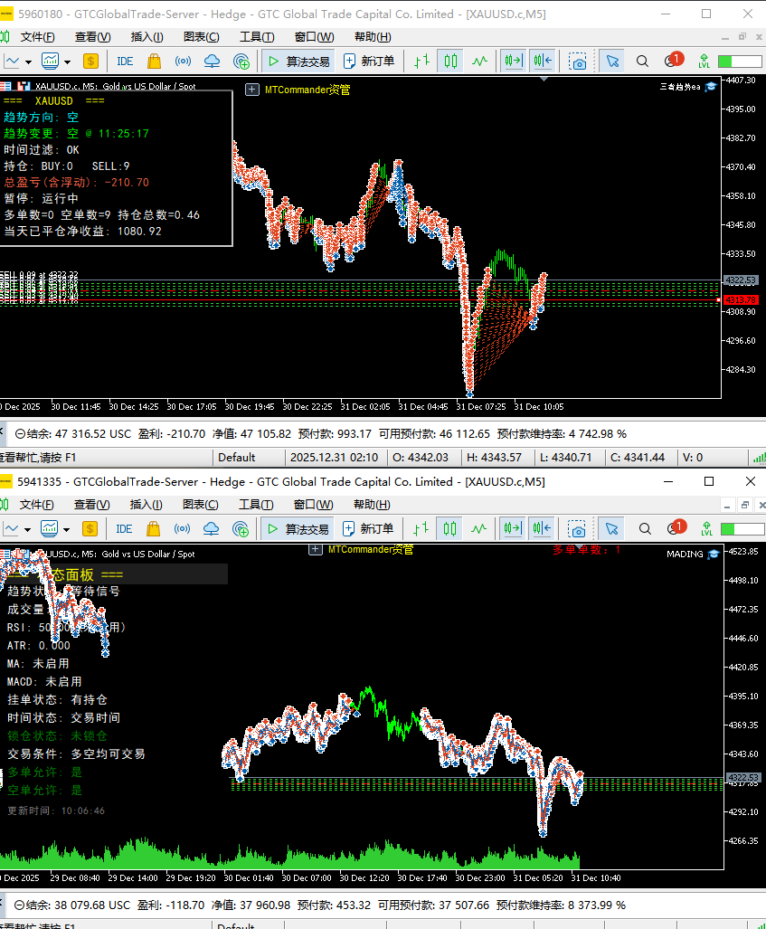Toggle 算法交易 in the top window

pos(298,61)
